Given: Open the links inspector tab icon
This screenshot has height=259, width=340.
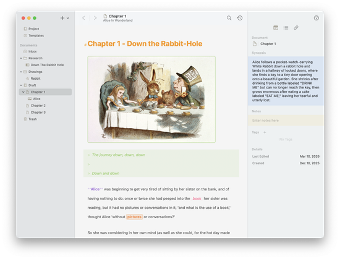Looking at the screenshot, I should [x=296, y=28].
